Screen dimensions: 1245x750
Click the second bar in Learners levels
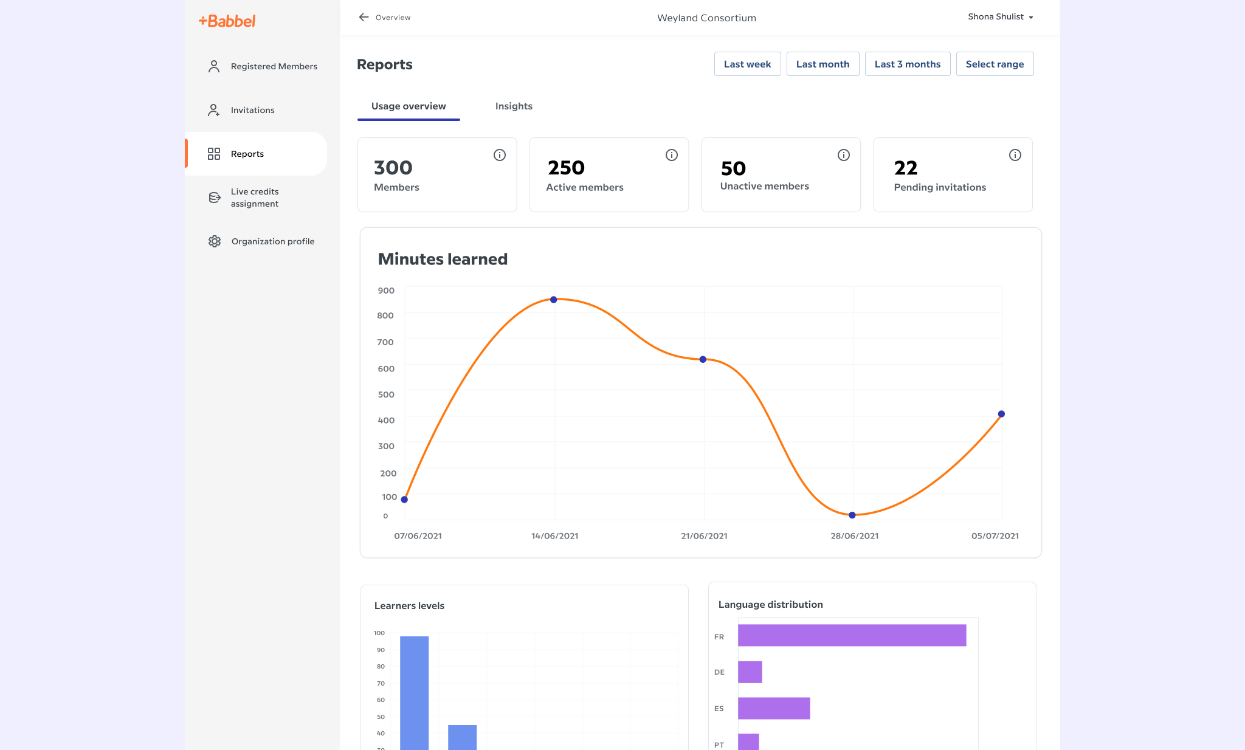point(463,737)
